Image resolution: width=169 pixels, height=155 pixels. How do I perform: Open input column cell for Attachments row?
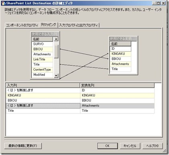pyautogui.click(x=43, y=106)
